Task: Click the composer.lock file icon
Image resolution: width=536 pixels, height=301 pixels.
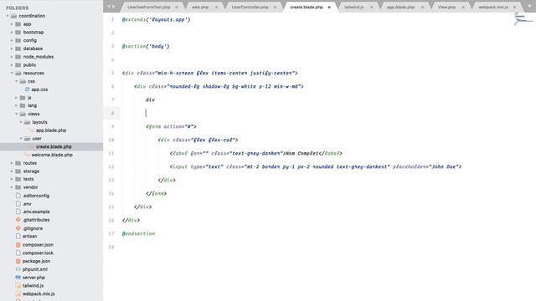Action: coord(18,253)
